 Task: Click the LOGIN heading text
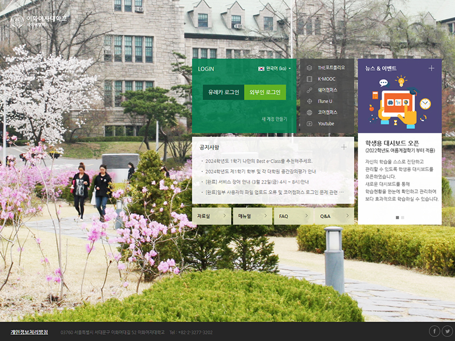(206, 69)
